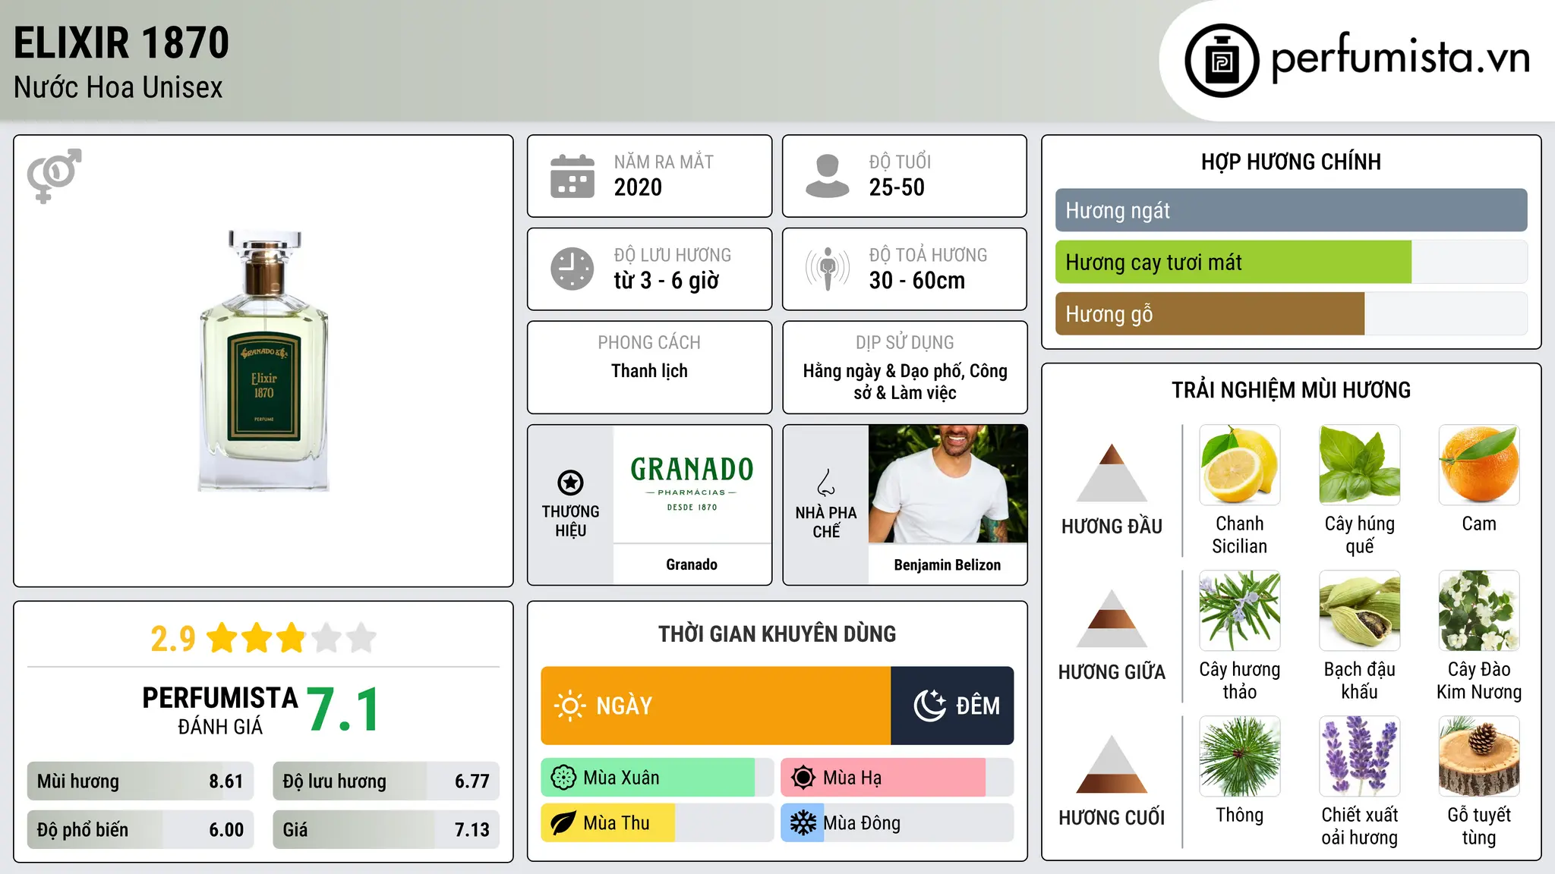Click the sun icon in the Ngày bar

coord(569,706)
